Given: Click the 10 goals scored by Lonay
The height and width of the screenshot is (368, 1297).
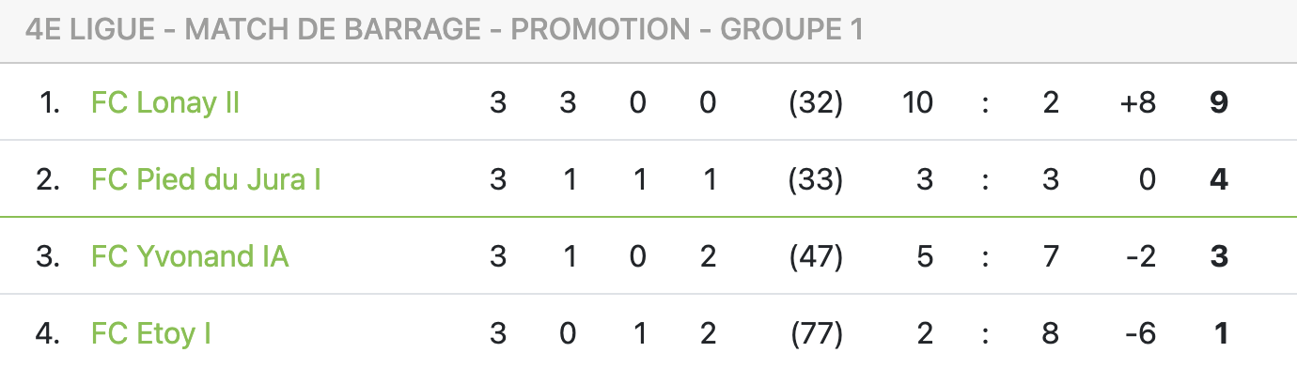Looking at the screenshot, I should [x=916, y=102].
